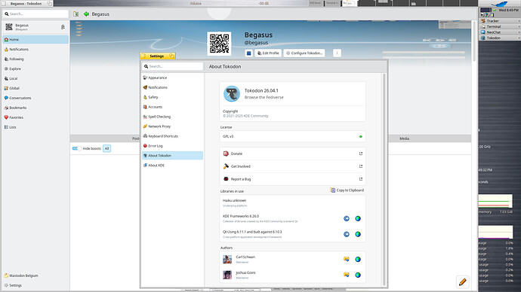Image resolution: width=521 pixels, height=292 pixels.
Task: Open the KDE Frameworks website globe icon
Action: coord(358,218)
